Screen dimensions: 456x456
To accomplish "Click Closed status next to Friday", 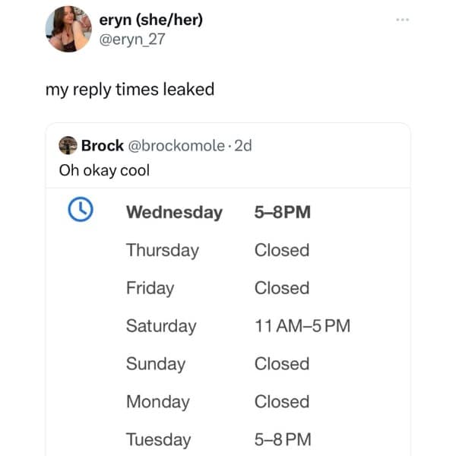I will (282, 288).
